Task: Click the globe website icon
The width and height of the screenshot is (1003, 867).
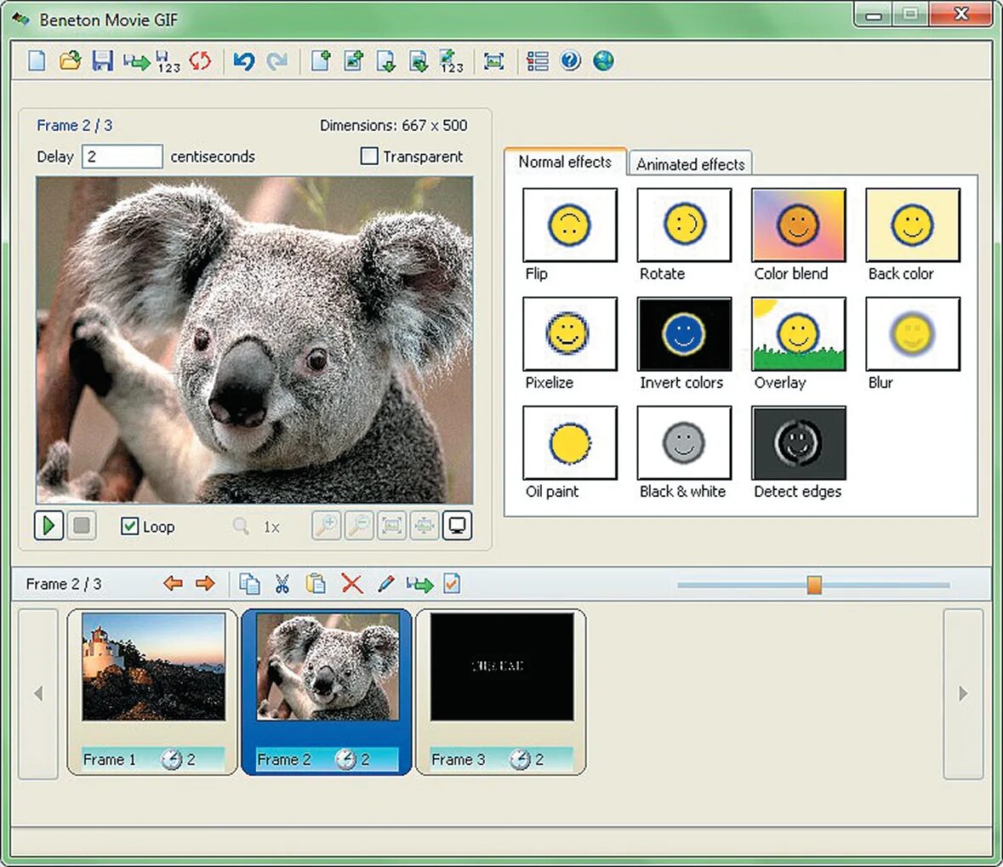Action: 603,60
